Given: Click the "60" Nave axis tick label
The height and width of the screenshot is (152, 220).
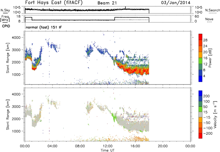Looking at the screenshot, I should (x=197, y=16).
